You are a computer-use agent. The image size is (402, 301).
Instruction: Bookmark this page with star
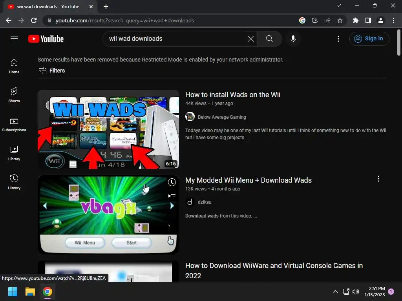(340, 20)
